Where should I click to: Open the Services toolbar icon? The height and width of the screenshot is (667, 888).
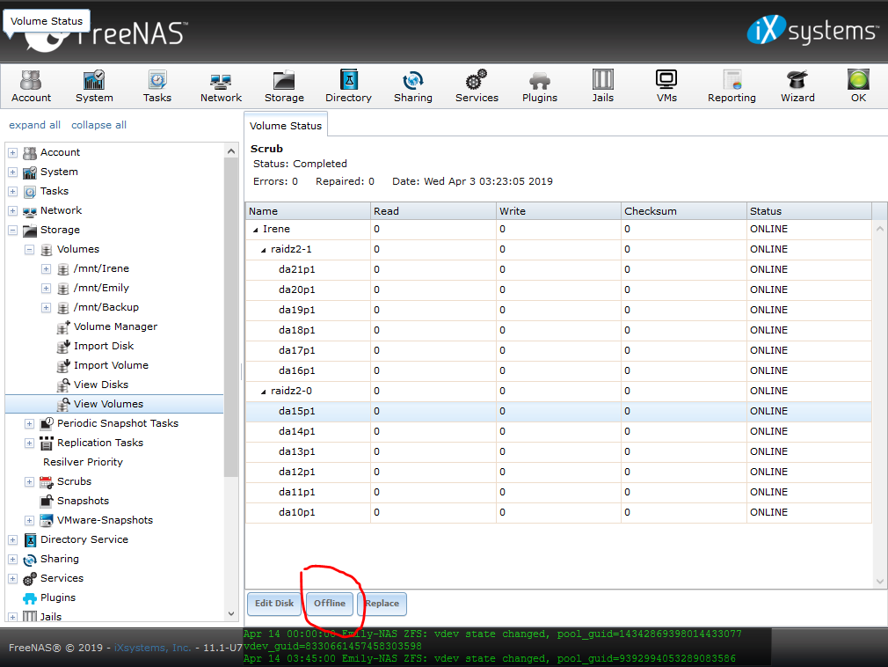[477, 86]
